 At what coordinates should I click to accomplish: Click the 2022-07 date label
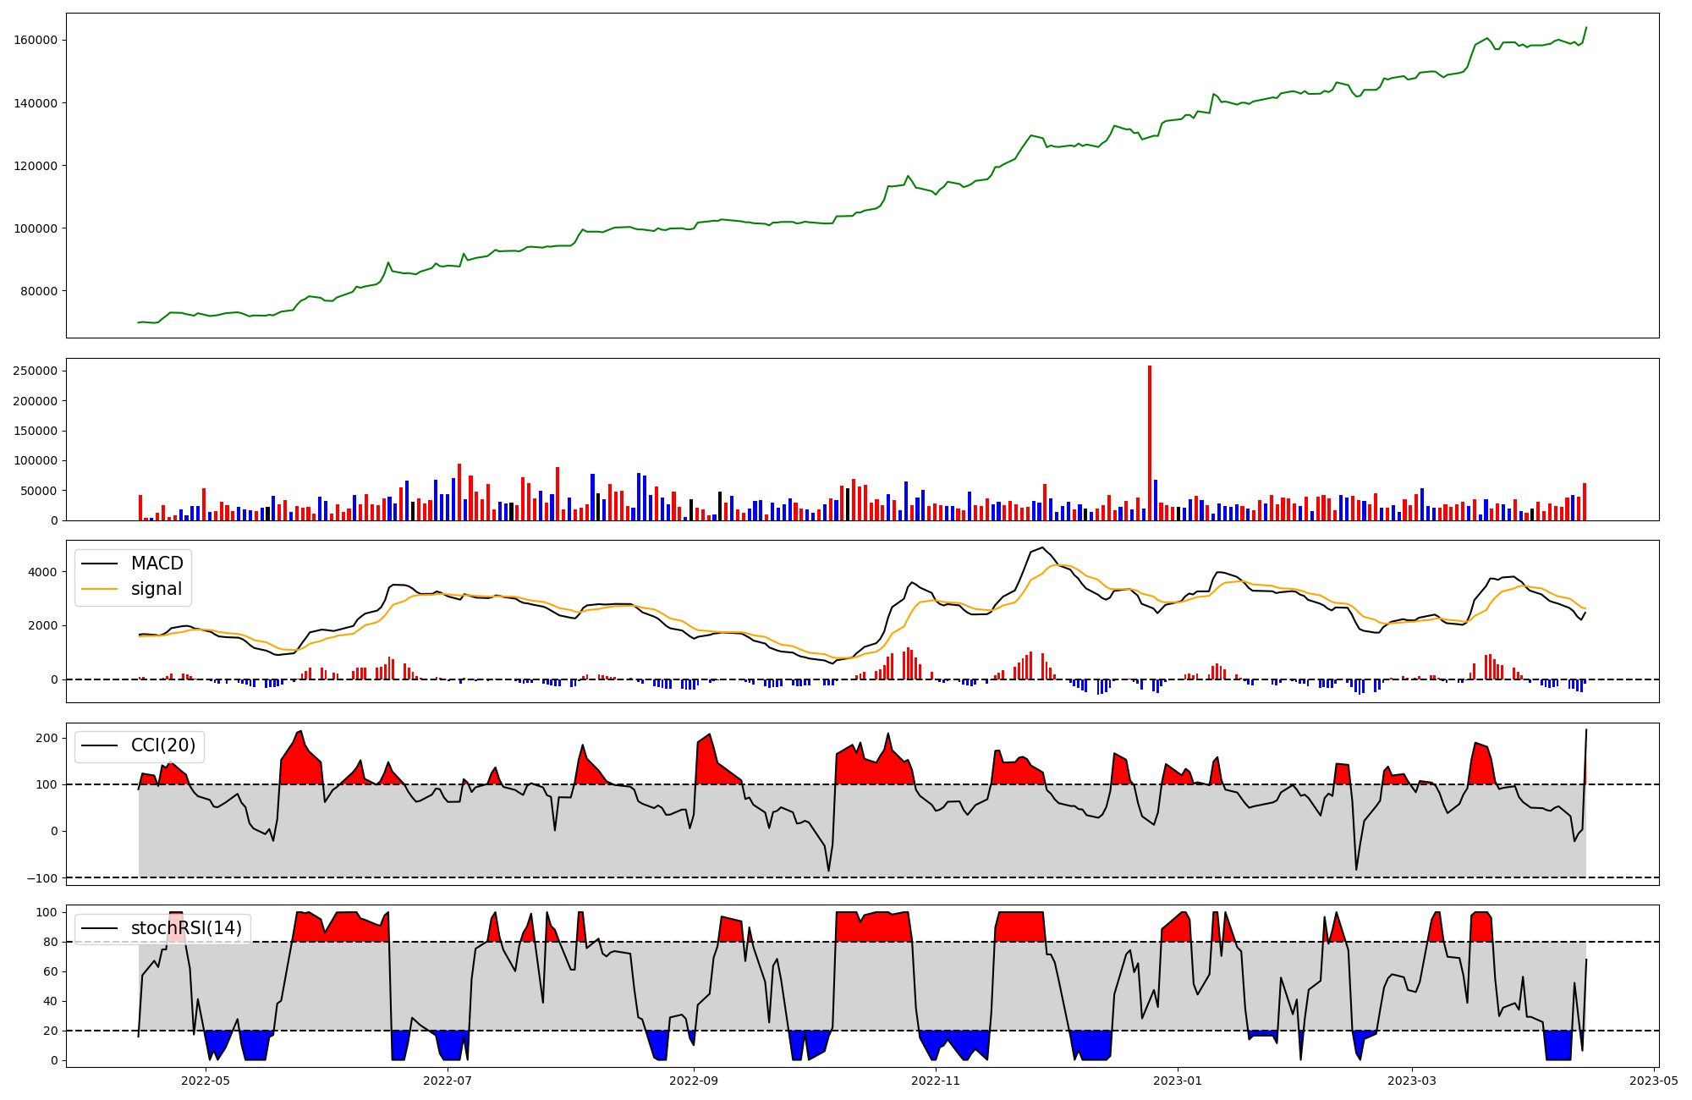[448, 1080]
